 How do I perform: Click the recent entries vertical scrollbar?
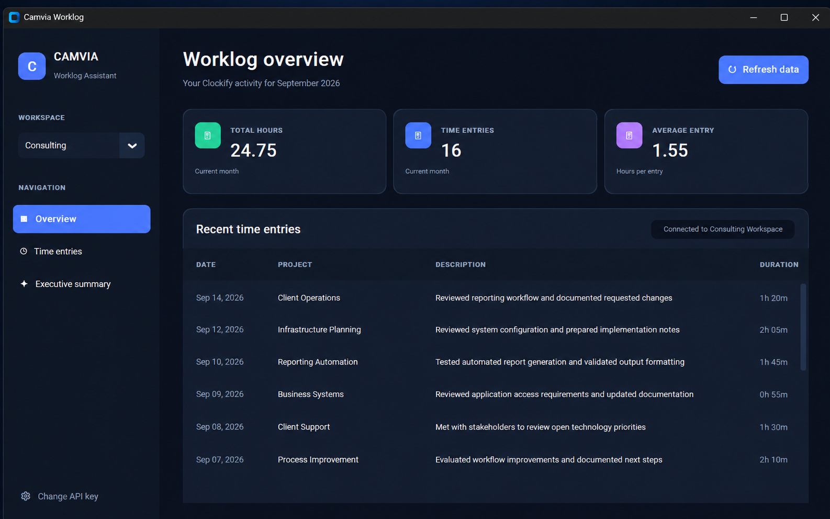pyautogui.click(x=803, y=328)
